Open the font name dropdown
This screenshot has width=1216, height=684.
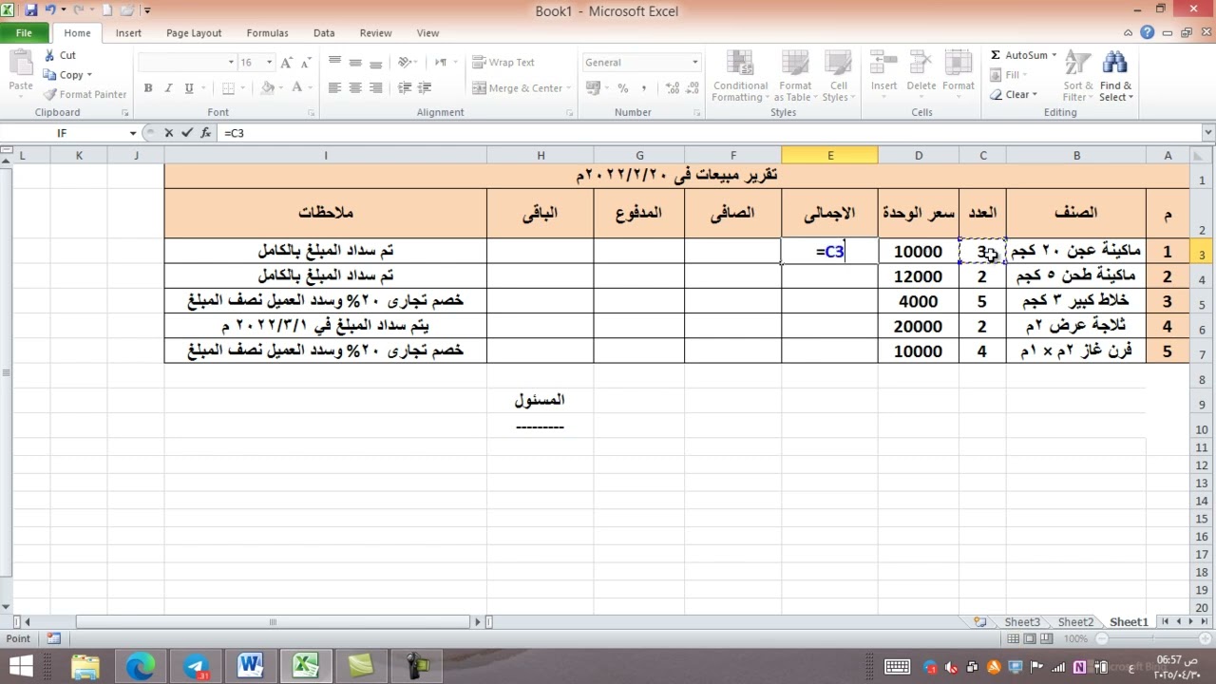tap(231, 63)
